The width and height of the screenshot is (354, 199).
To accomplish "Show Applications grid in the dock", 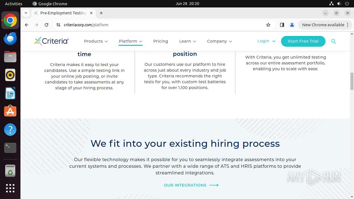I will [10, 188].
